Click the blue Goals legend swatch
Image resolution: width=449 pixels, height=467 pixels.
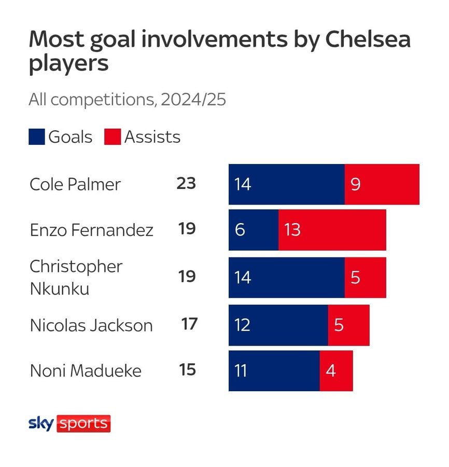(x=37, y=136)
